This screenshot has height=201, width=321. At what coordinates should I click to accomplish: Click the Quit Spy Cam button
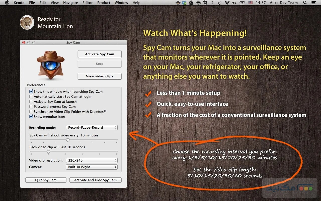tap(46, 180)
